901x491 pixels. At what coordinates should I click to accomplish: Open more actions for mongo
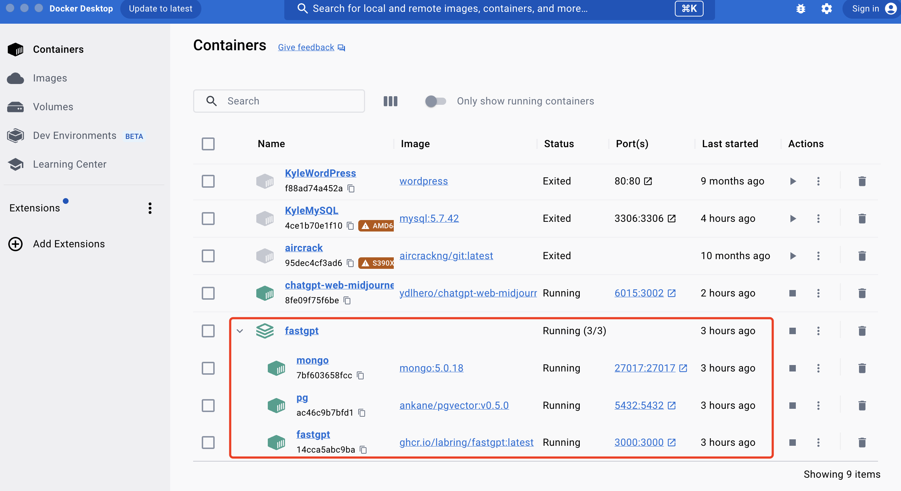(x=818, y=368)
